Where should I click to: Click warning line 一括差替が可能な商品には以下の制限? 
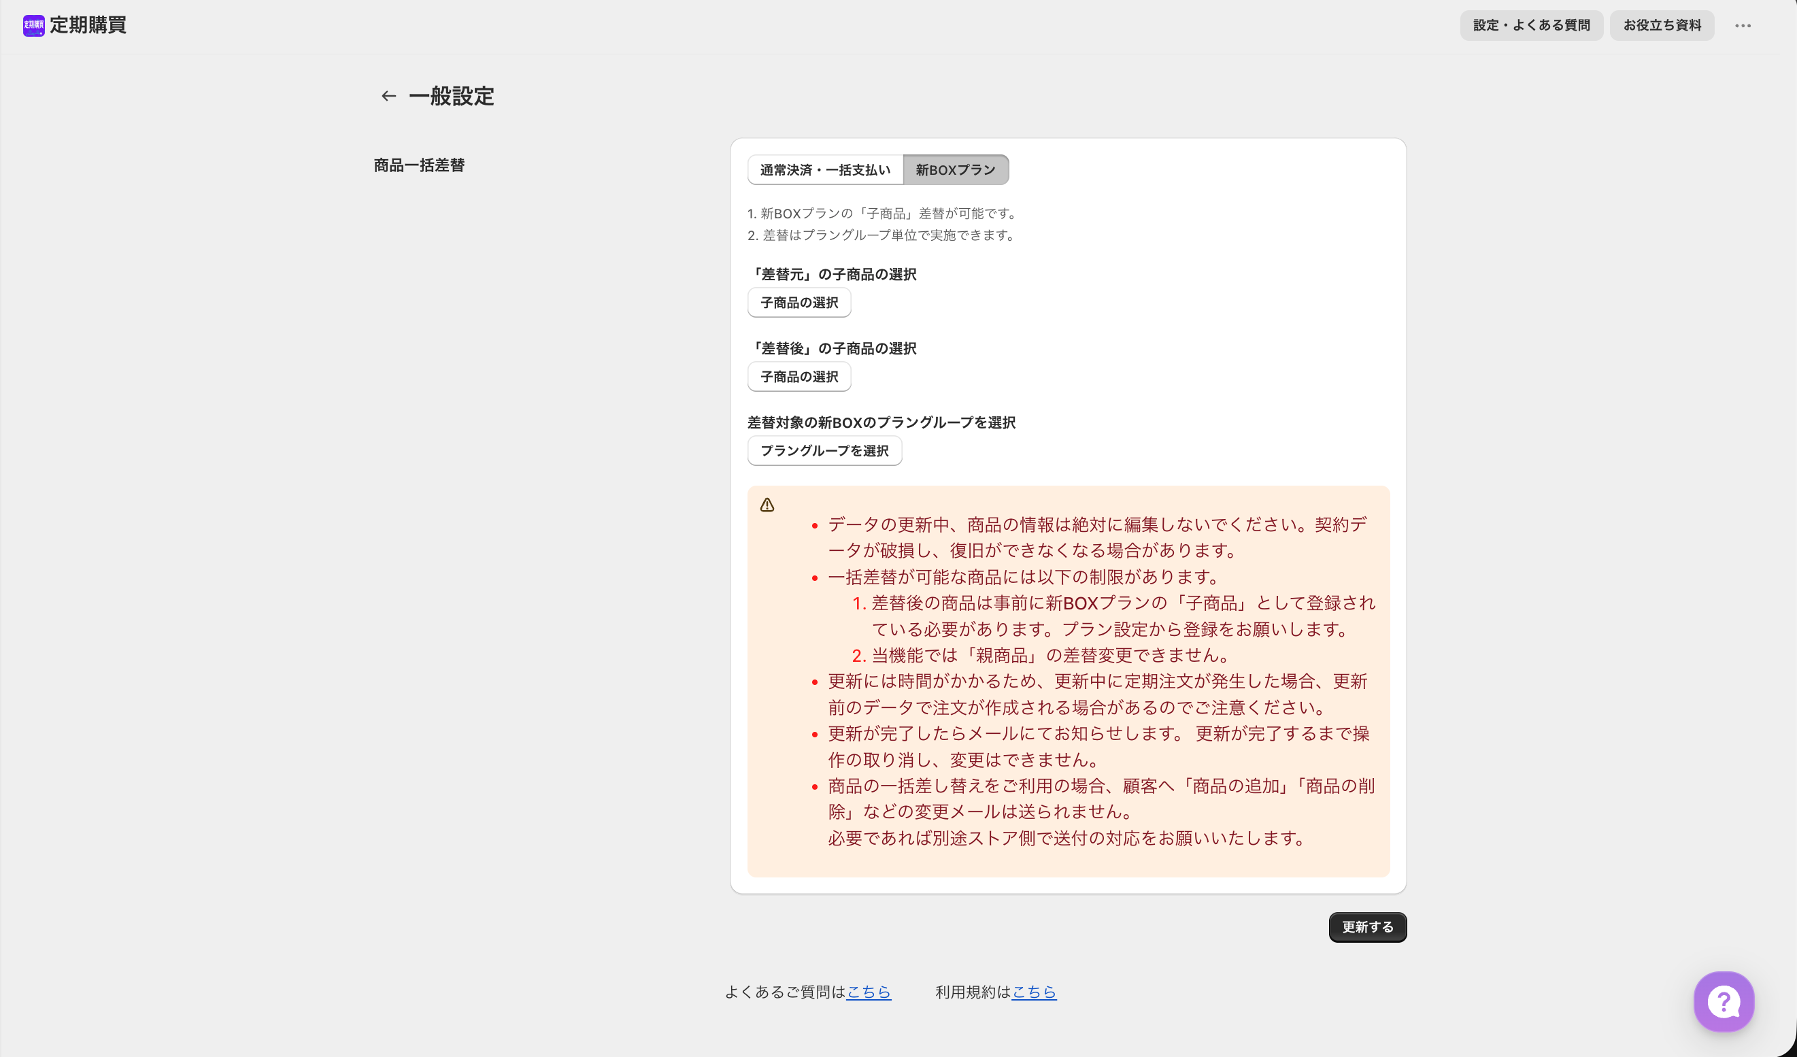1025,577
